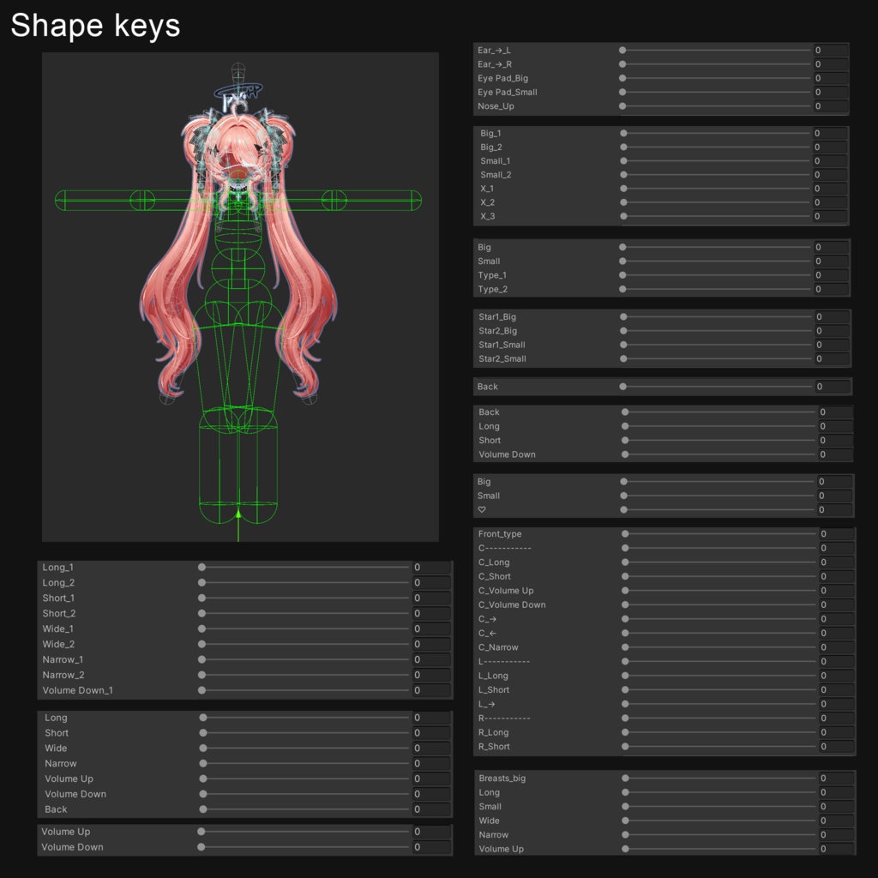The image size is (878, 878).
Task: Click the Star2_Big value field
Action: [832, 331]
